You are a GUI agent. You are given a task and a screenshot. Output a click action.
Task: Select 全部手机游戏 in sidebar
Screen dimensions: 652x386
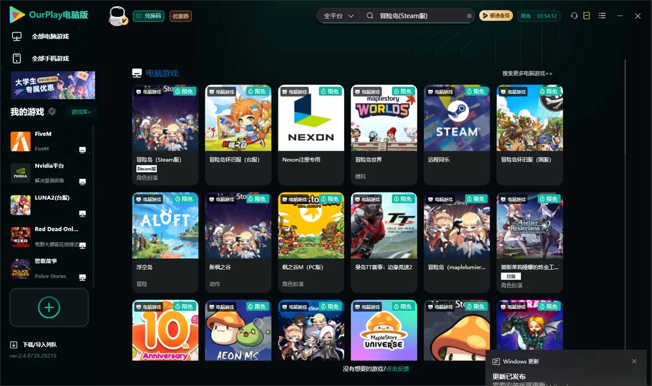pos(50,59)
